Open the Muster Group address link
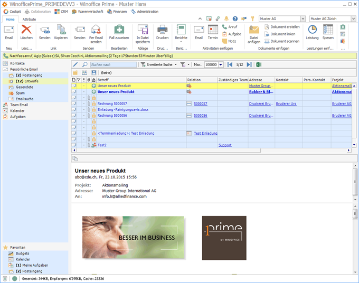This screenshot has width=359, height=283. pos(261,86)
